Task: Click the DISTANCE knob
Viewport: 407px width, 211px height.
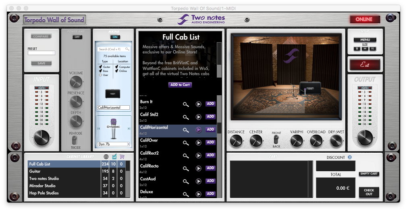Action: 236,141
